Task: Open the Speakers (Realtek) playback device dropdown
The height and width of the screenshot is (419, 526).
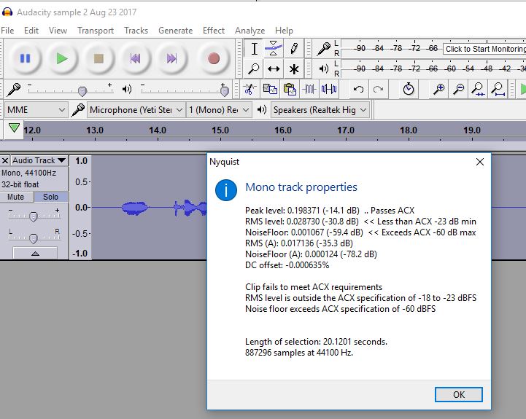Action: coord(320,110)
